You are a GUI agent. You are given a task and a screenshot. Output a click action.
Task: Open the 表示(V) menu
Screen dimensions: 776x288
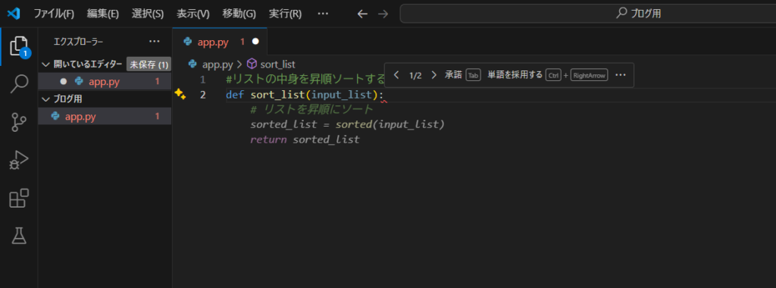pos(193,14)
